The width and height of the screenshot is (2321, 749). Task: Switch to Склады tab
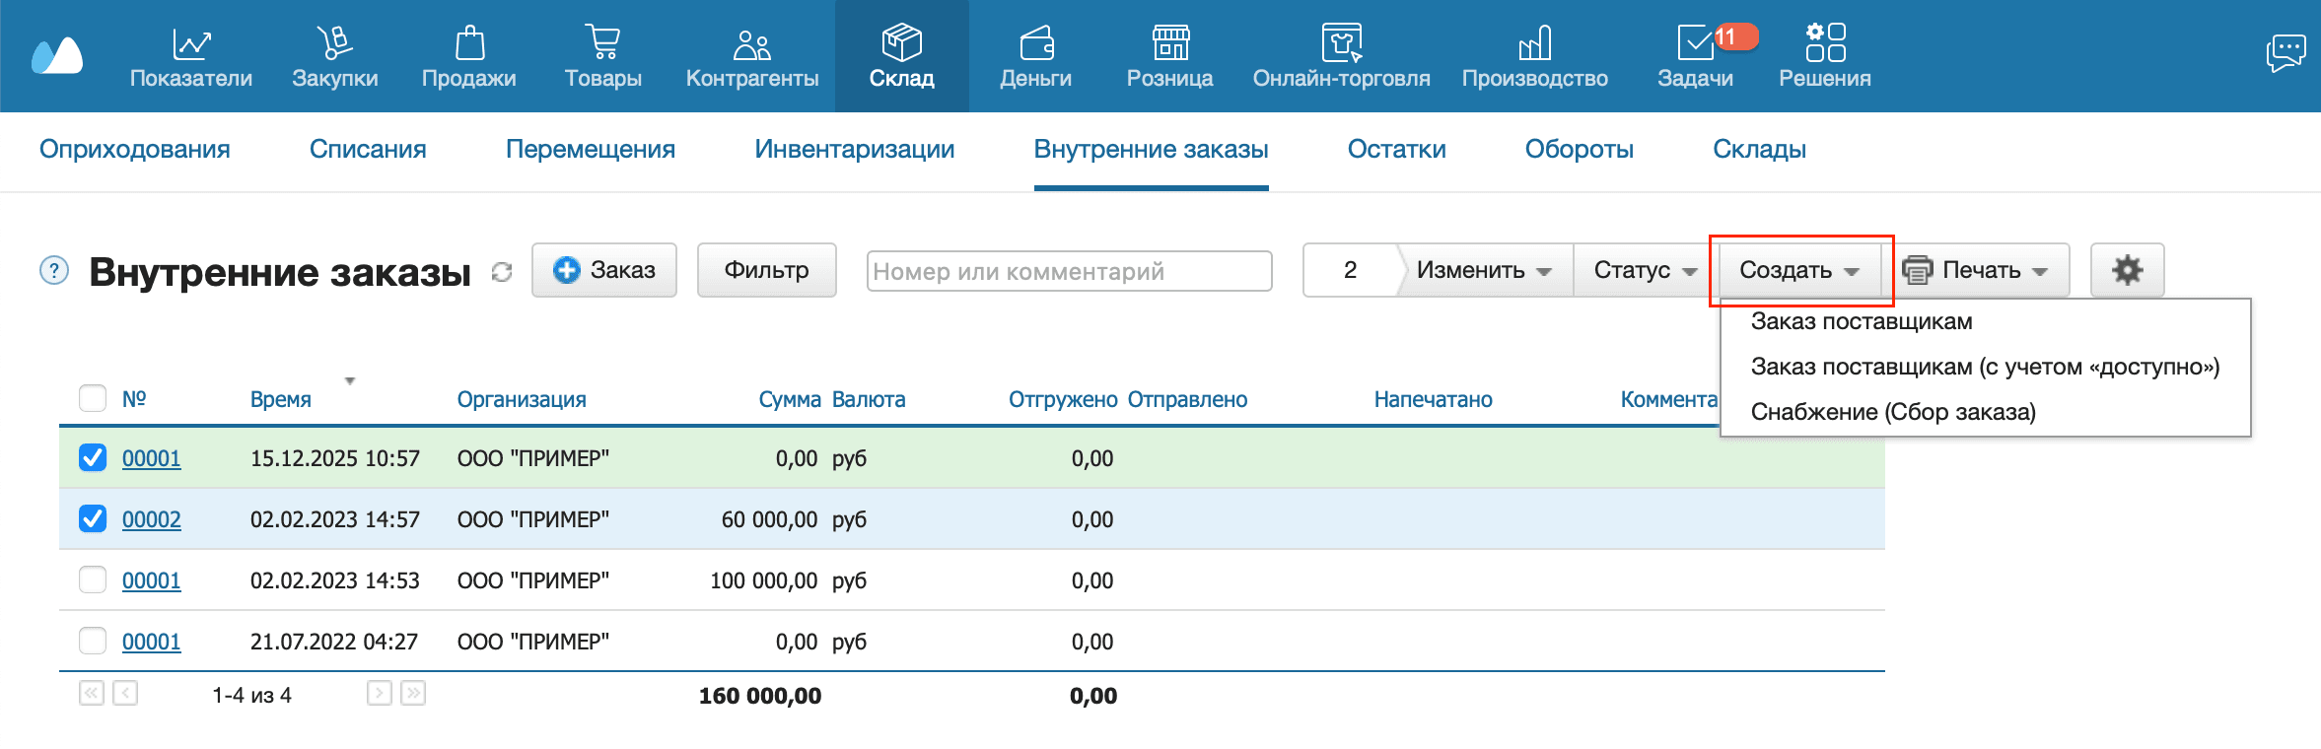click(x=1760, y=149)
